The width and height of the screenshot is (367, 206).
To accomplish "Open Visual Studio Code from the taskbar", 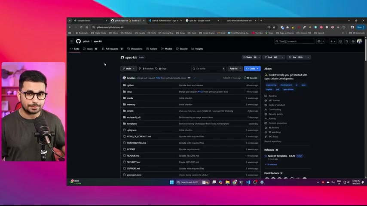I will coord(248,182).
